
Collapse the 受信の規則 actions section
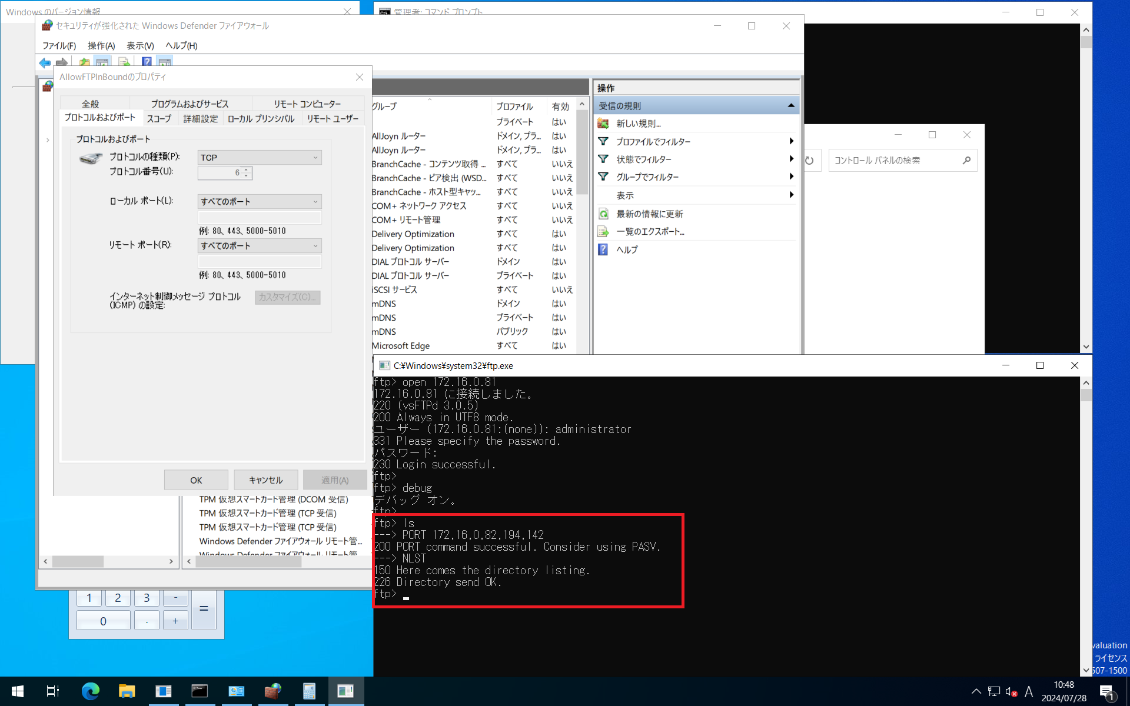[x=791, y=106]
